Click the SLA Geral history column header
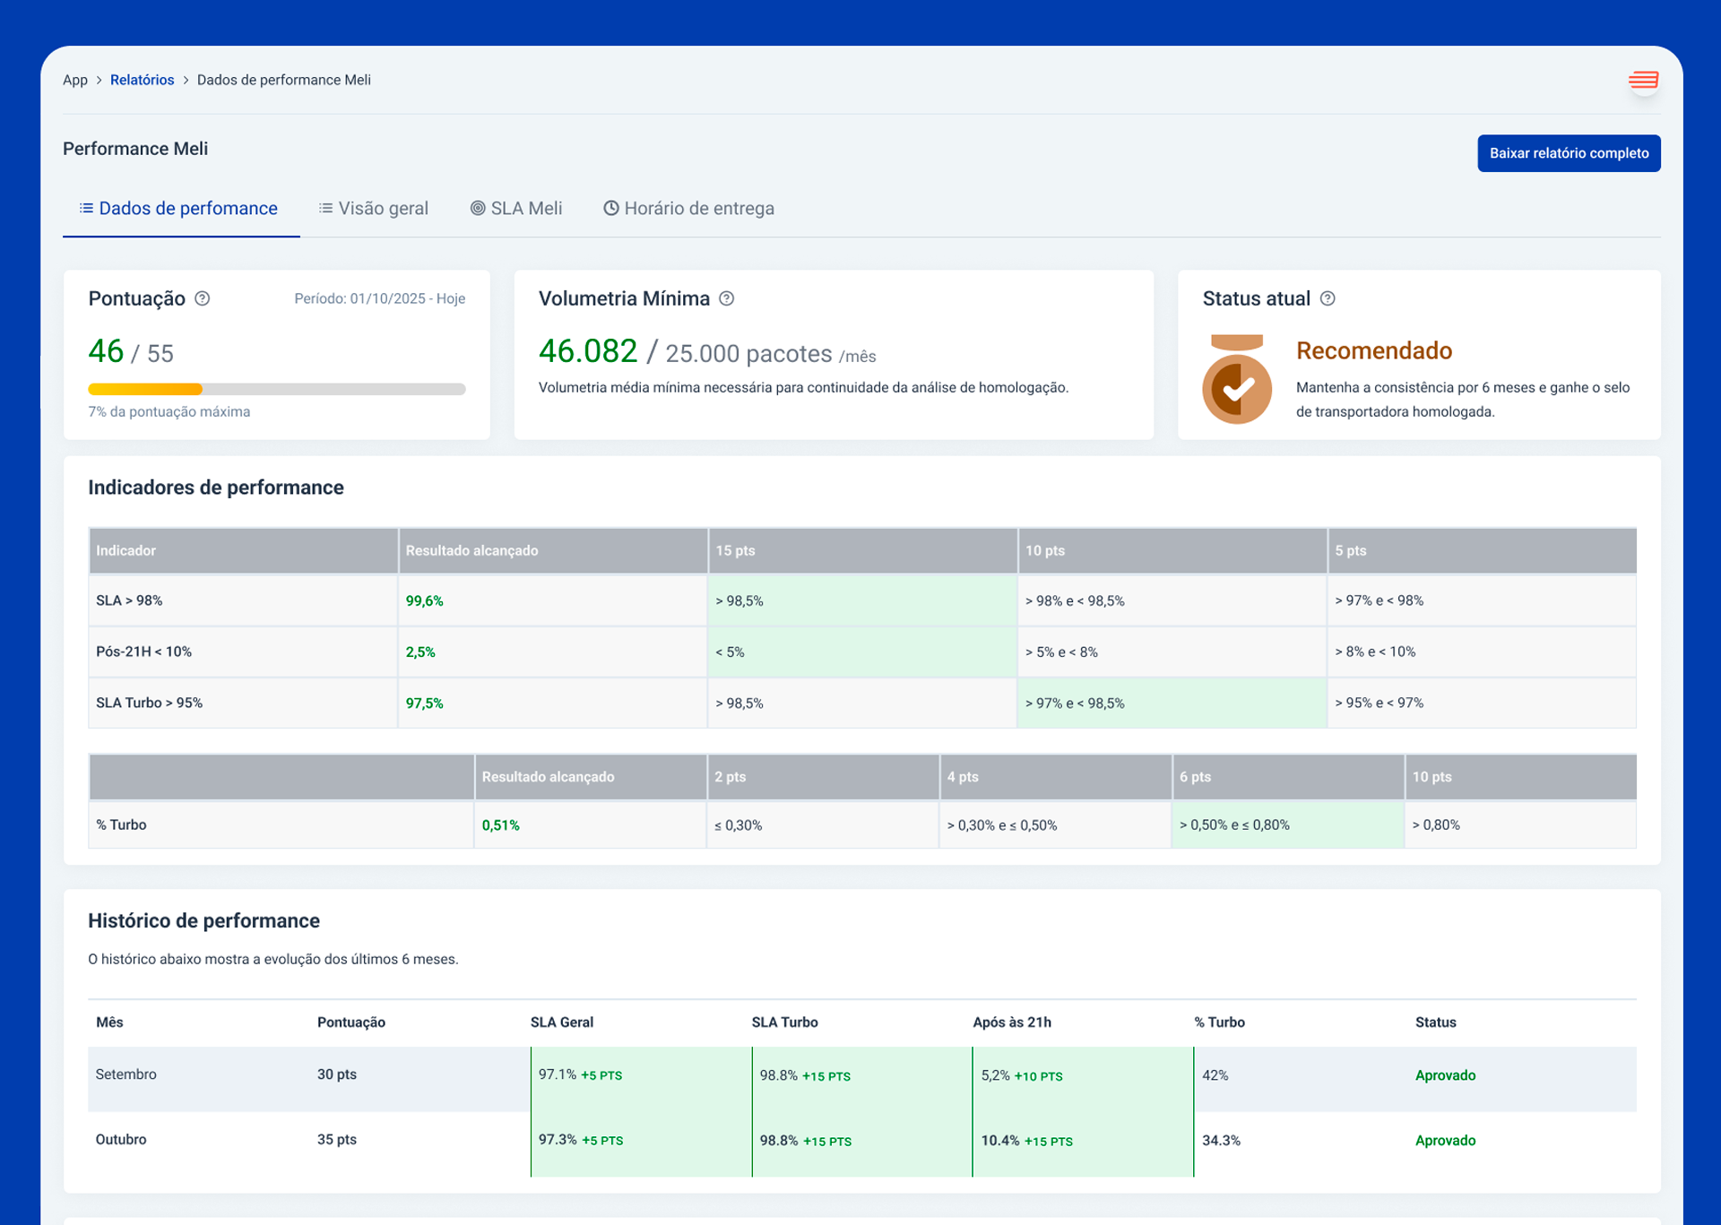 pos(561,1022)
